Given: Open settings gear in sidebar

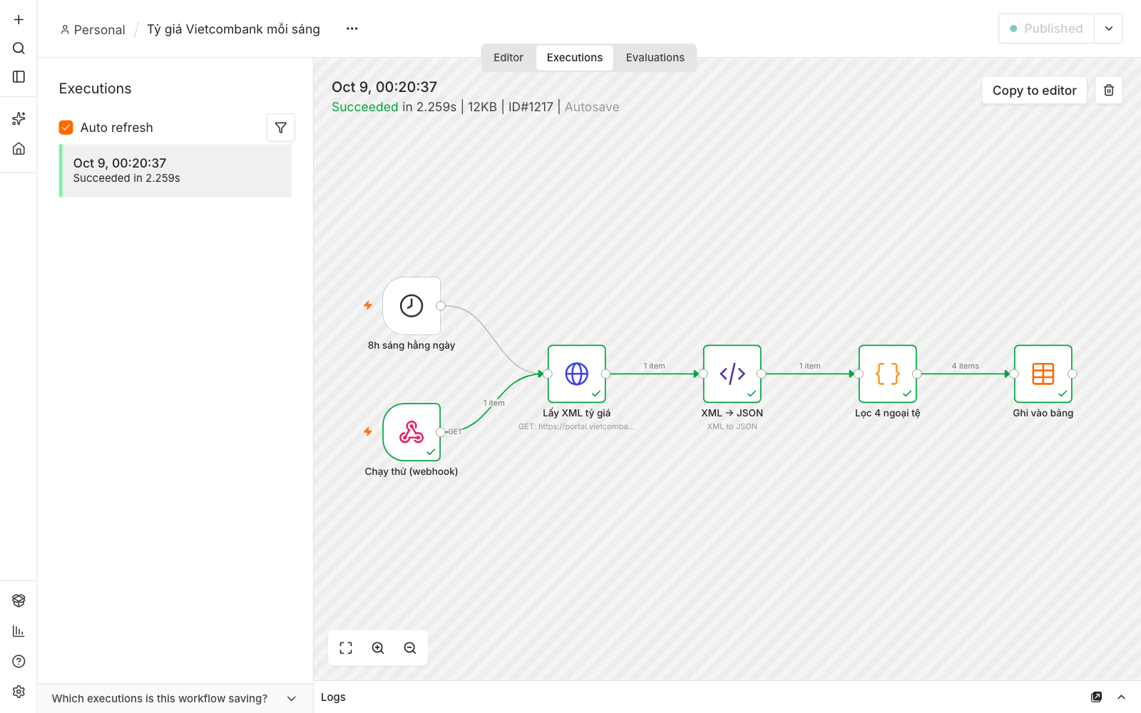Looking at the screenshot, I should (x=19, y=691).
